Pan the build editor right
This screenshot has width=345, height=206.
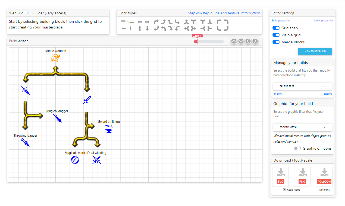pyautogui.click(x=255, y=41)
